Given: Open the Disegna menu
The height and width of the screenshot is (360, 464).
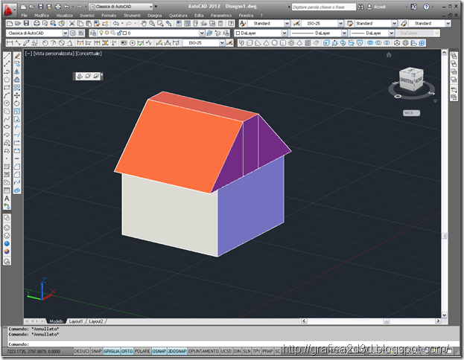Looking at the screenshot, I should tap(154, 16).
